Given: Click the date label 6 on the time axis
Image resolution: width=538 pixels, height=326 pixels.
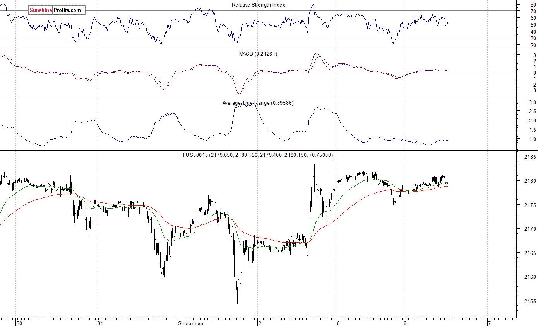Looking at the screenshot, I should click(x=405, y=323).
